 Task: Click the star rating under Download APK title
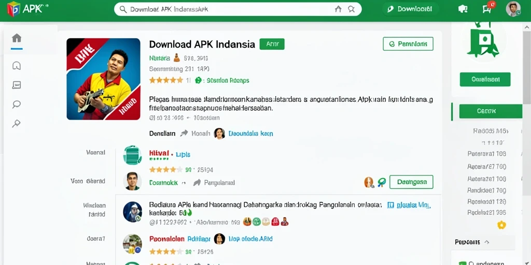(166, 80)
